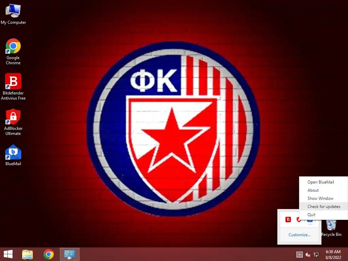Image resolution: width=348 pixels, height=261 pixels.
Task: Launch Chrome from the taskbar
Action: coord(48,254)
